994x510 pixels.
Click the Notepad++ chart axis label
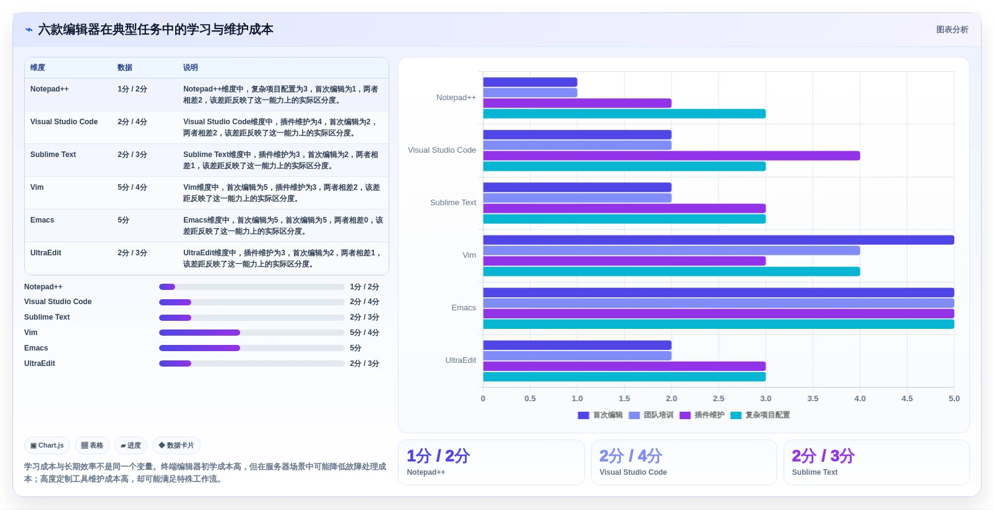pyautogui.click(x=456, y=98)
